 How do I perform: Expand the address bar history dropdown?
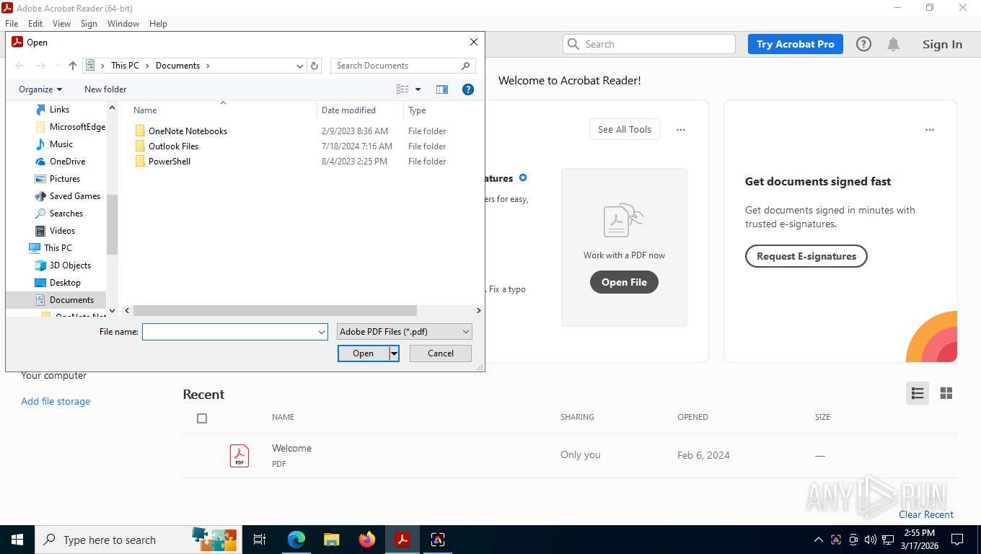click(300, 66)
